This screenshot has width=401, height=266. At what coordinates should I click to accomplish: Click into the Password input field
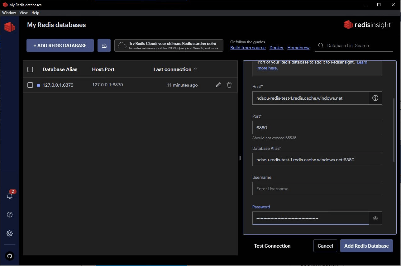[311, 218]
